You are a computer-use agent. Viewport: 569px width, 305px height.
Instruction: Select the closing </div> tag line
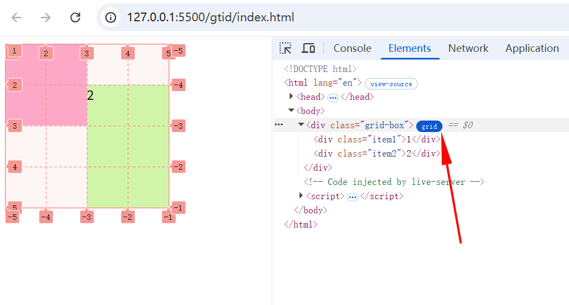click(x=318, y=168)
